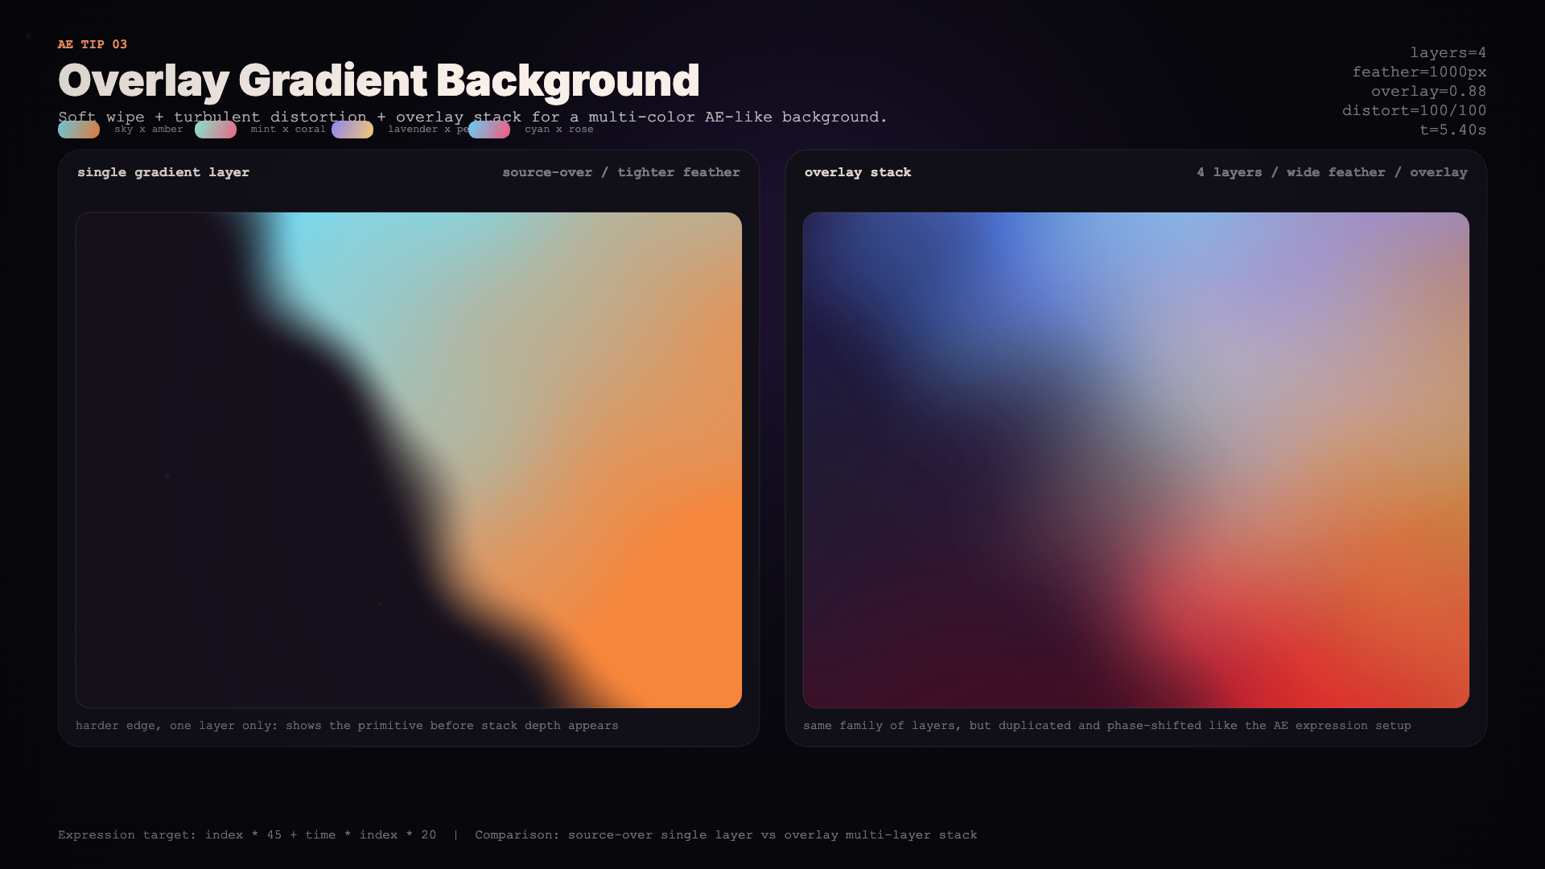Click 'source-over / tighter feather' label

point(621,172)
